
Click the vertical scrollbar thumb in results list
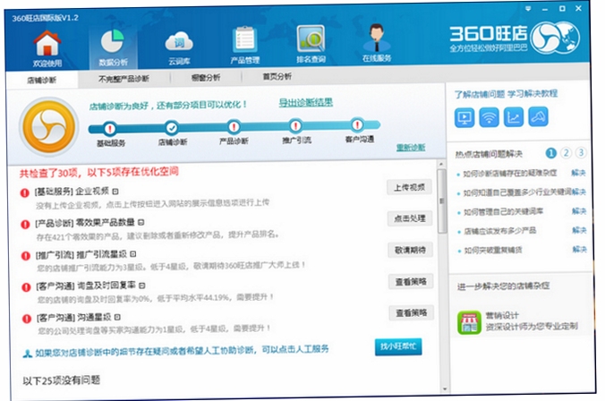point(442,201)
